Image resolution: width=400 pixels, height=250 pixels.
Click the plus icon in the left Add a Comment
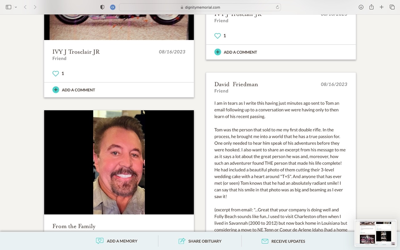(56, 90)
